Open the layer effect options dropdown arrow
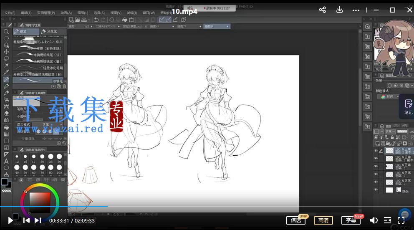This screenshot has height=230, width=414. click(x=411, y=86)
